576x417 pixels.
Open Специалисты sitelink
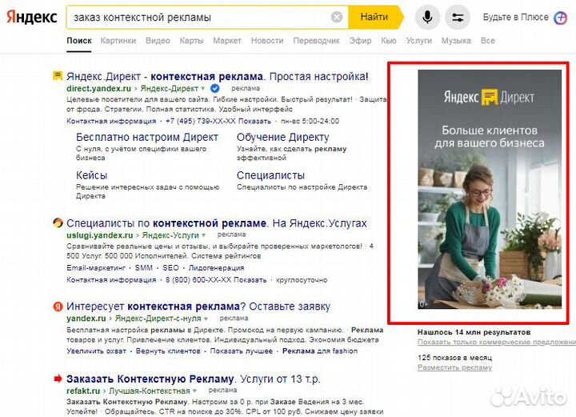[270, 175]
